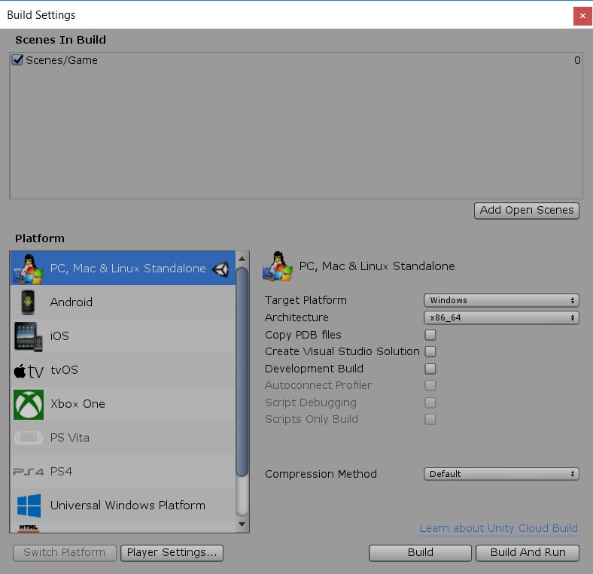
Task: Click the Target Platform label
Action: tap(306, 300)
